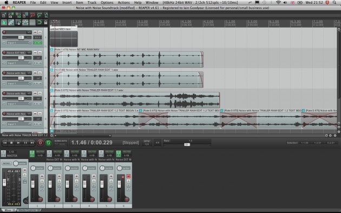
Task: Click the track 1 volume slider knob
Action: coord(21,37)
